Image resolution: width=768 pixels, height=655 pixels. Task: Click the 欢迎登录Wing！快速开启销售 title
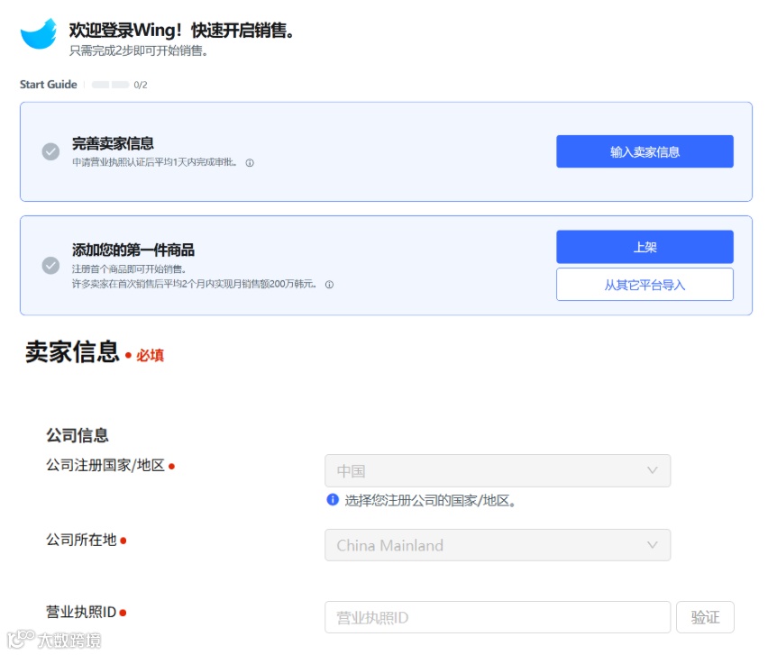pos(181,31)
